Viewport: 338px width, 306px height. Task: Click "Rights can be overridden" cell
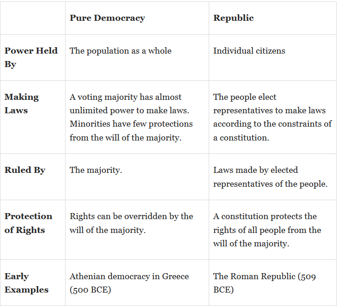[131, 223]
